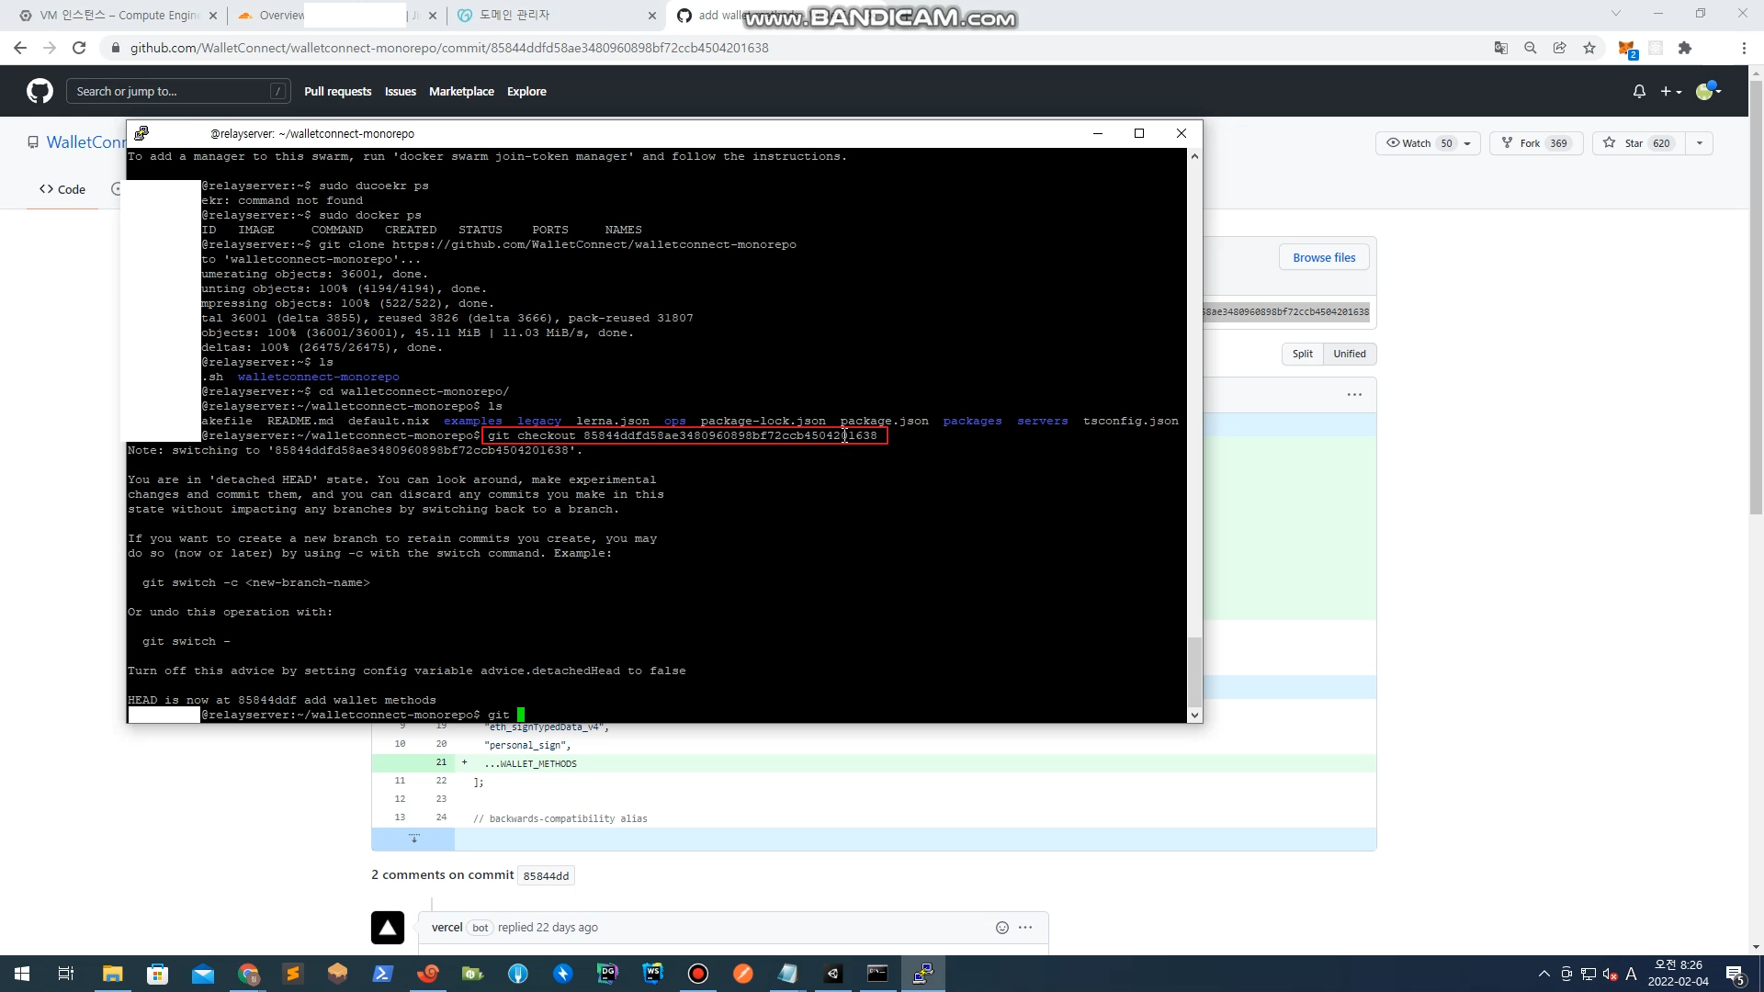Open the notifications bell
The image size is (1764, 992).
pyautogui.click(x=1639, y=91)
